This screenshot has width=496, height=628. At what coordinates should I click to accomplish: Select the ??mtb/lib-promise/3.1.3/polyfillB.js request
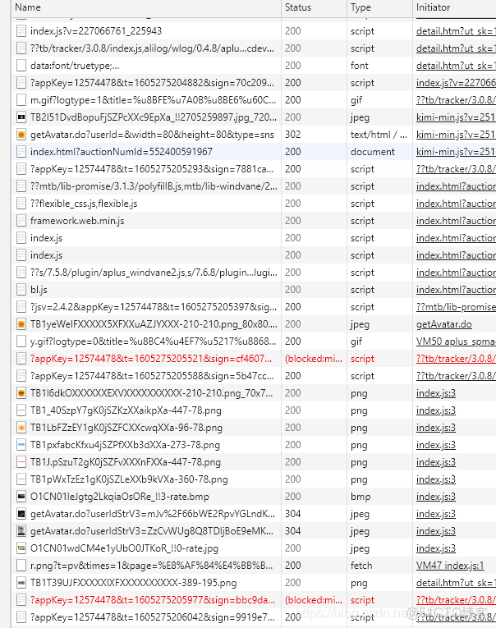[154, 186]
